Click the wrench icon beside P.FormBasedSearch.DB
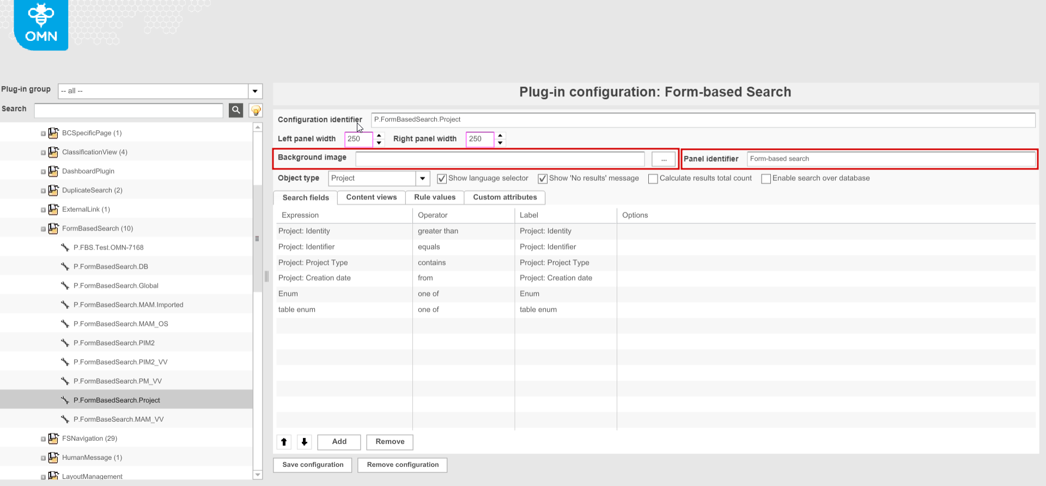1046x486 pixels. [x=65, y=266]
